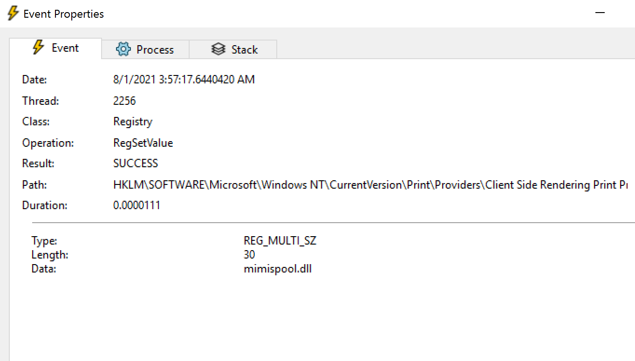Click the Data: label in details pane
The height and width of the screenshot is (361, 635).
point(44,269)
